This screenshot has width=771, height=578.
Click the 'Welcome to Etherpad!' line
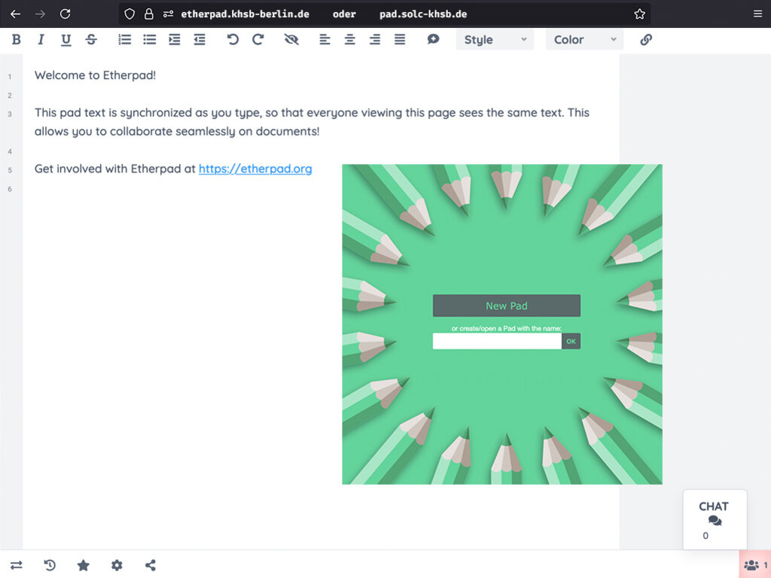click(x=95, y=75)
